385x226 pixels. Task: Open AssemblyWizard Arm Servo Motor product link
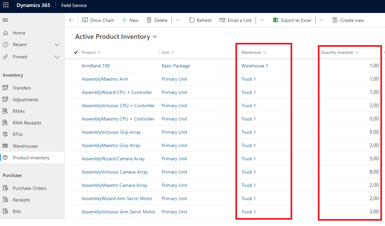(x=117, y=198)
